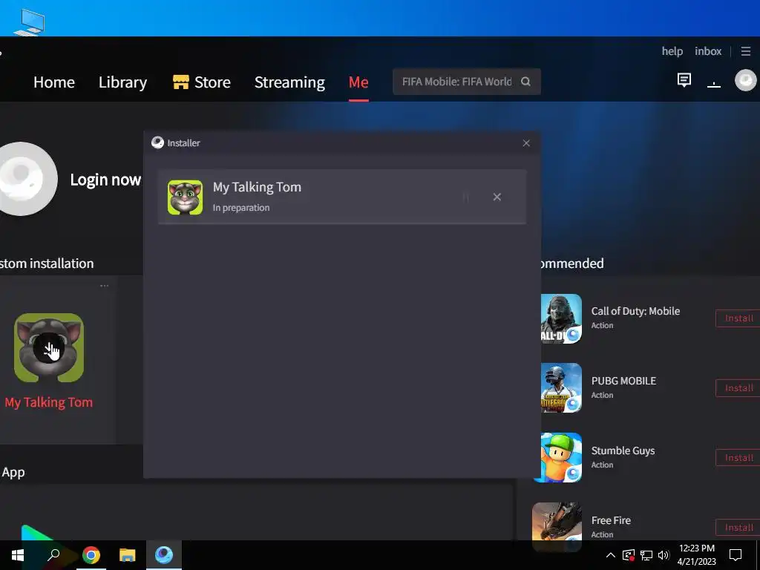Click the My Talking Tom custom installation thumbnail
The height and width of the screenshot is (570, 760).
pos(49,347)
